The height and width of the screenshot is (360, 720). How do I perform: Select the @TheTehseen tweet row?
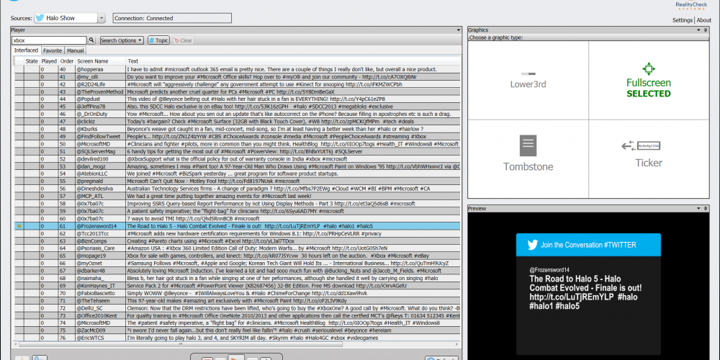tap(238, 300)
